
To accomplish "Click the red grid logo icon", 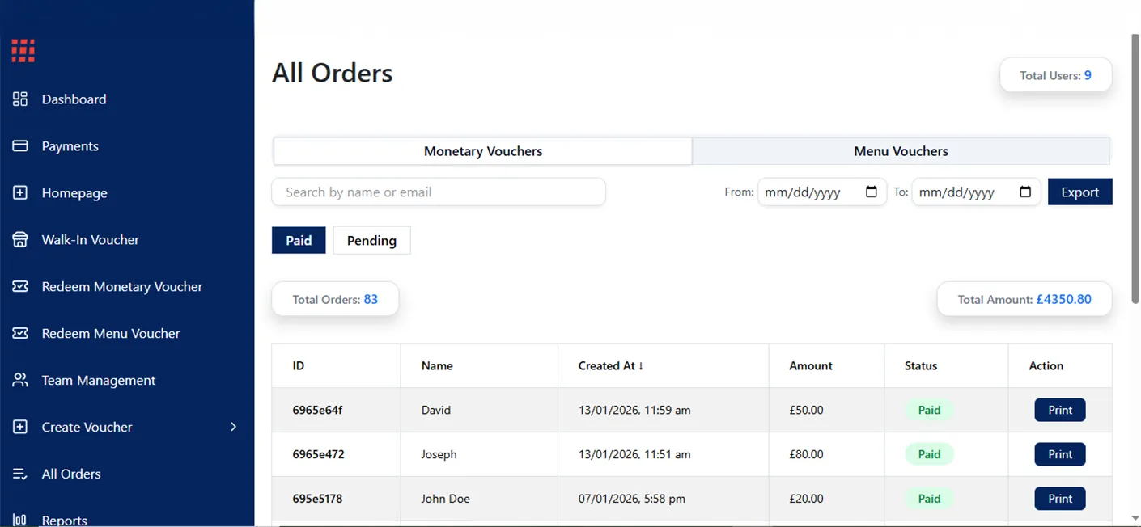I will point(23,51).
